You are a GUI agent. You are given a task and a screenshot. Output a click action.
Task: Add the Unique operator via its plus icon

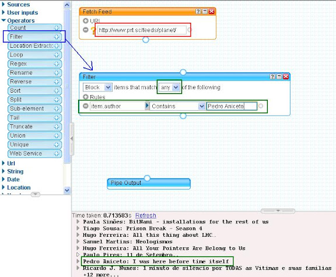[x=57, y=145]
